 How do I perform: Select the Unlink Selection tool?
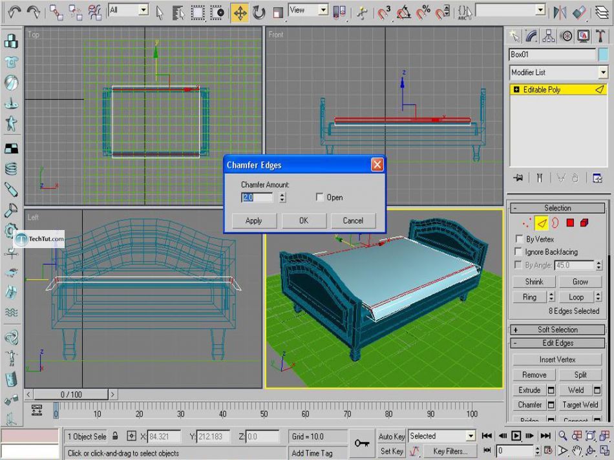[75, 12]
